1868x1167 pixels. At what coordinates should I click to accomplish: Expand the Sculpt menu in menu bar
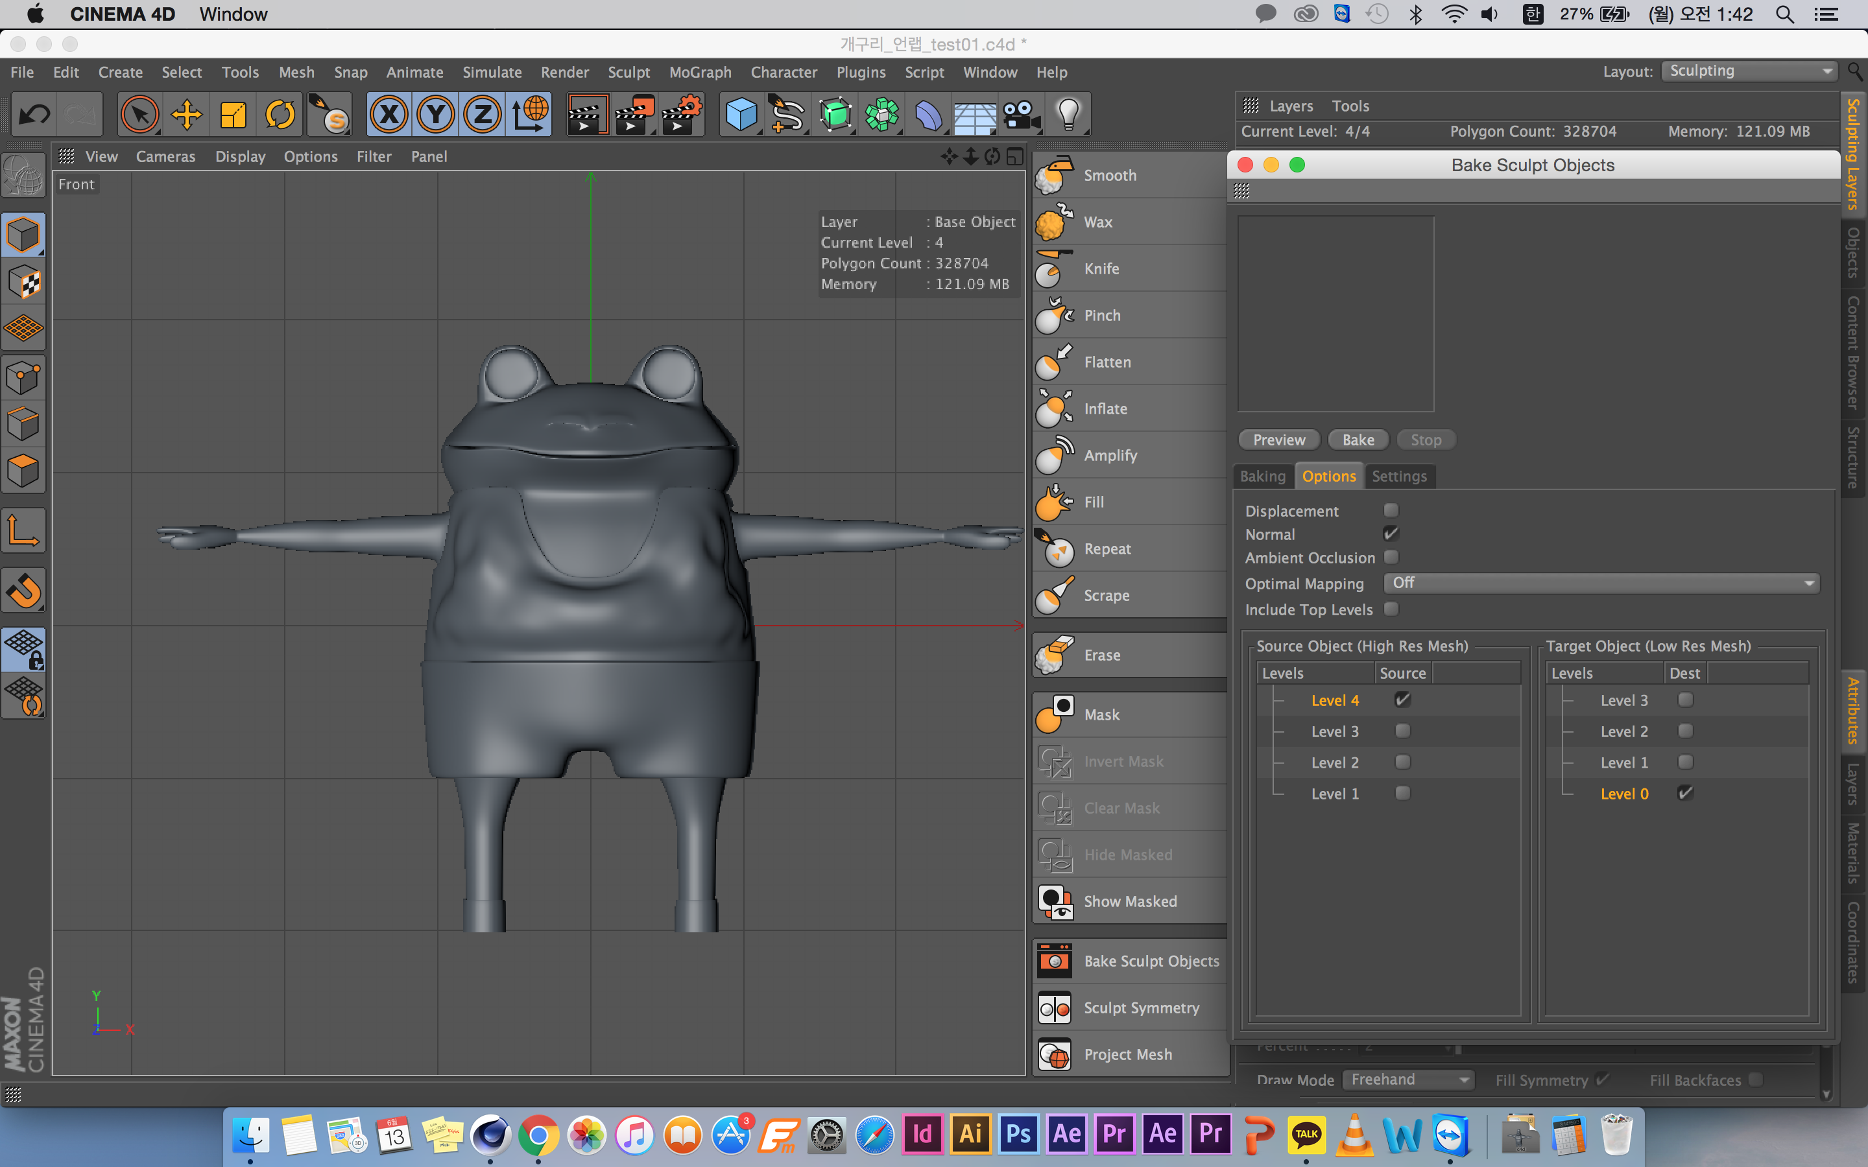627,71
